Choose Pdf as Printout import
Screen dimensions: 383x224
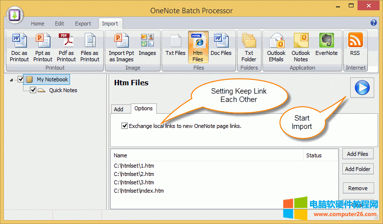point(66,48)
